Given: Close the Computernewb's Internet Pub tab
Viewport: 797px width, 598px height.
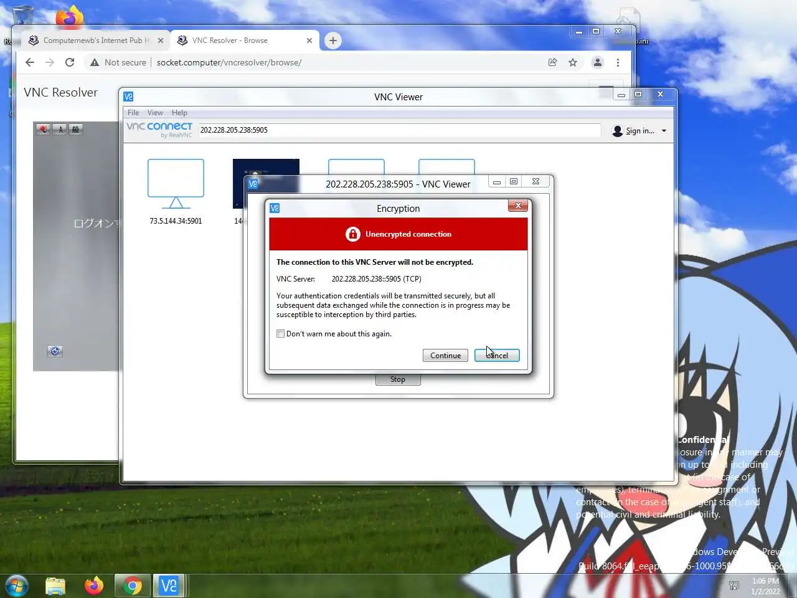Looking at the screenshot, I should pyautogui.click(x=161, y=40).
